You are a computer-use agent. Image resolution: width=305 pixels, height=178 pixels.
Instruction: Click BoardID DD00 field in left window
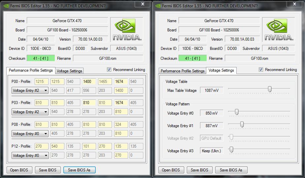[80, 49]
